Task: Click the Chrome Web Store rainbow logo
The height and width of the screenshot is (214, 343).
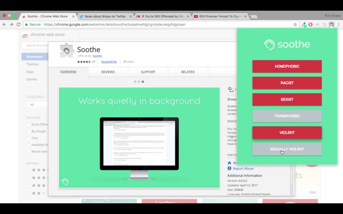Action: 25,35
